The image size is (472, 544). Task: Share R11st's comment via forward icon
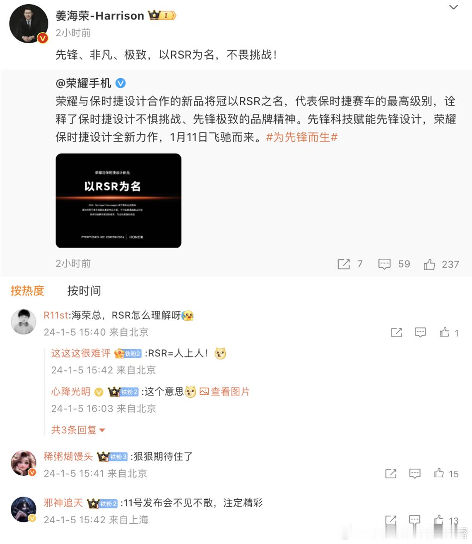point(397,332)
